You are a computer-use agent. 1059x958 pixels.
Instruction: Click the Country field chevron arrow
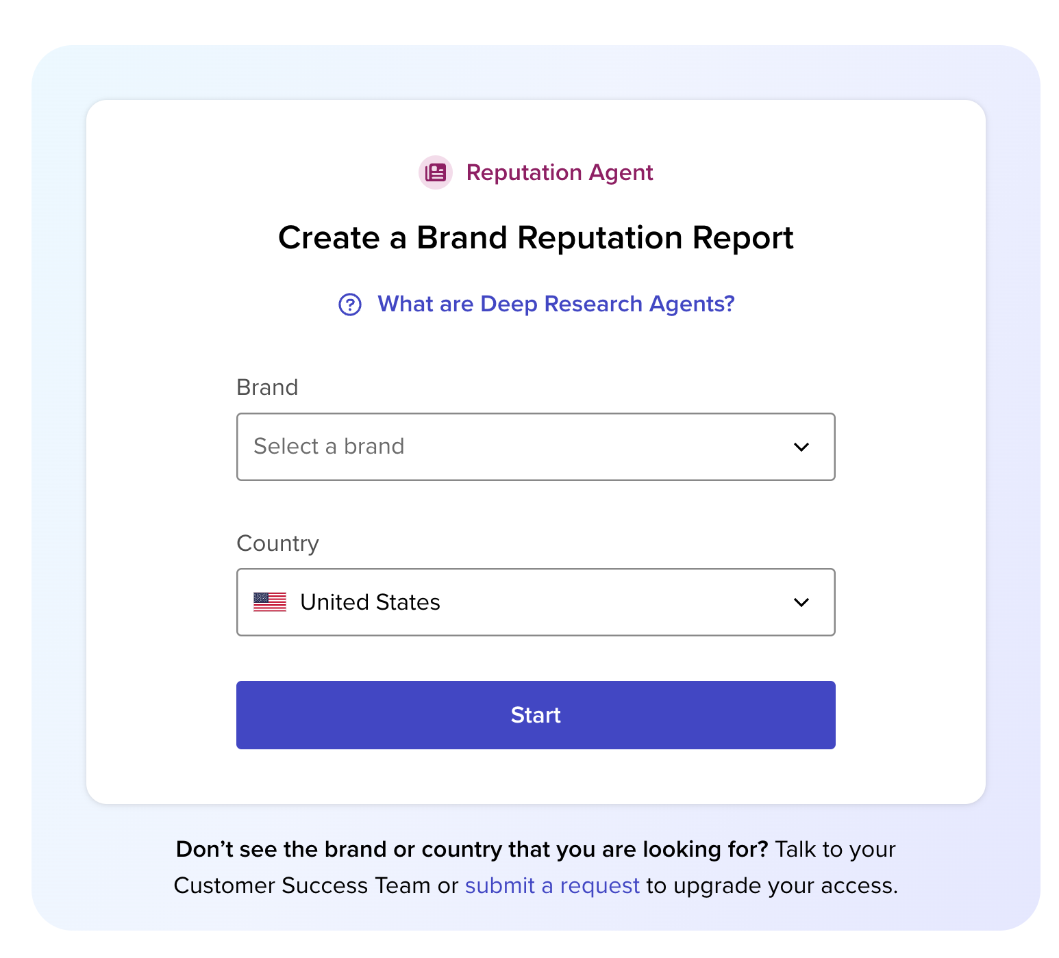pos(801,602)
